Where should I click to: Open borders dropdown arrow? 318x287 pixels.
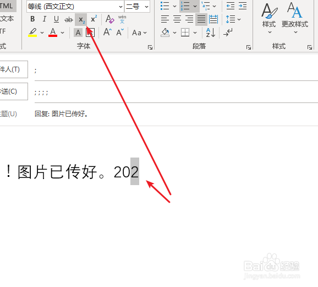[195, 33]
